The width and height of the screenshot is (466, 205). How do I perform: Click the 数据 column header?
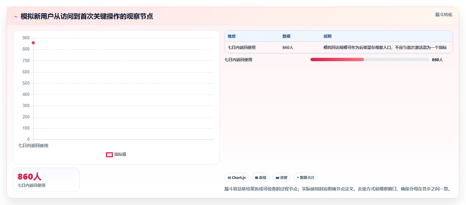[x=286, y=36]
